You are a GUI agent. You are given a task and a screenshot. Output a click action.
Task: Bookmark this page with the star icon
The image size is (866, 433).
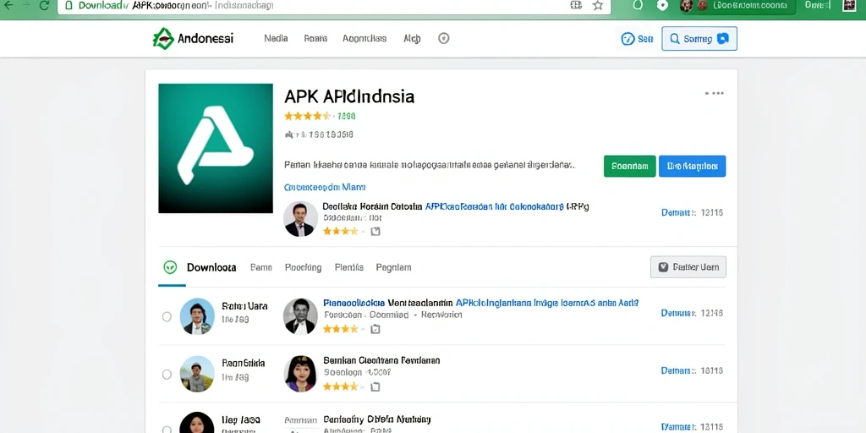[598, 6]
